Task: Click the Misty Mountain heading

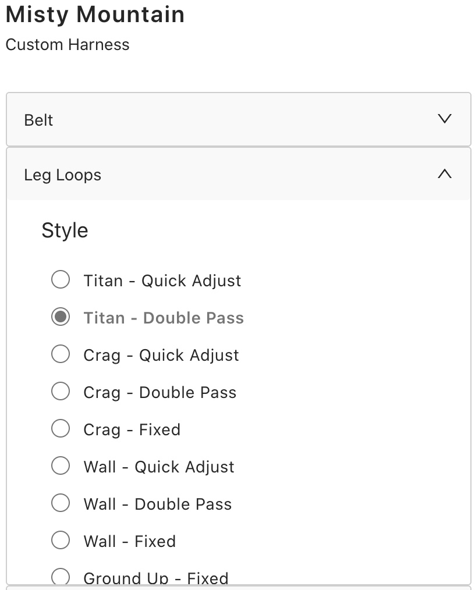Action: pyautogui.click(x=95, y=15)
